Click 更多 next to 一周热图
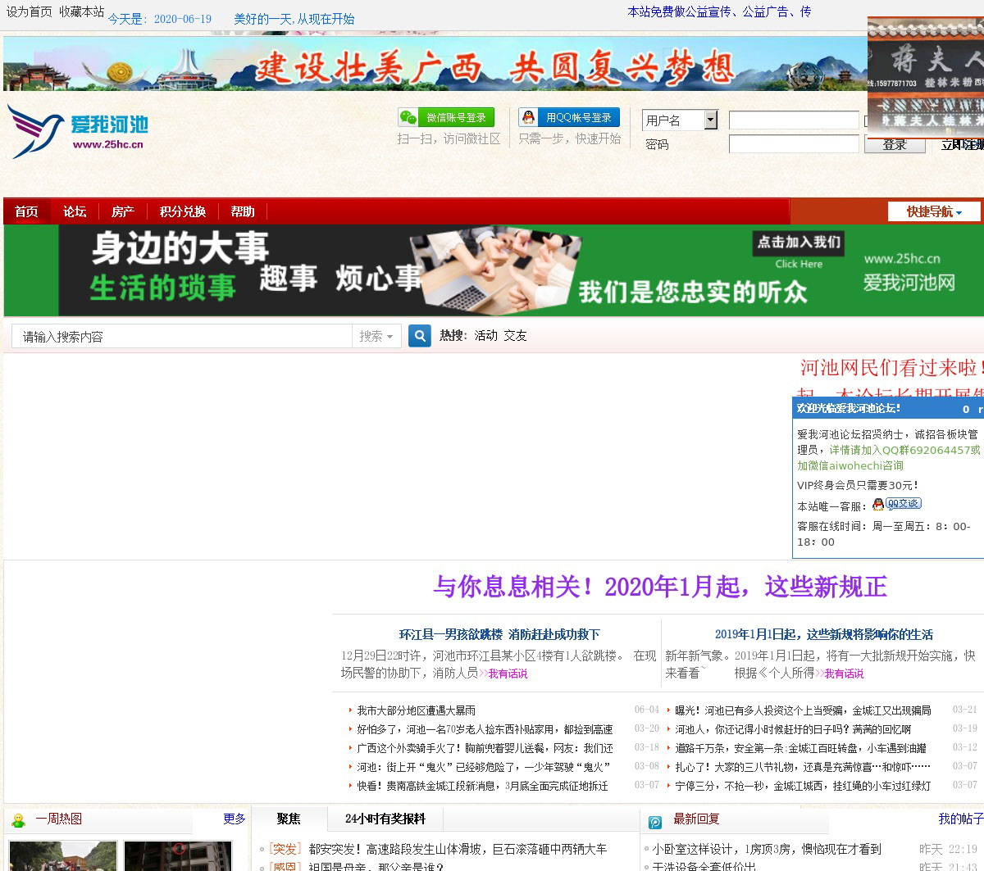 (235, 819)
